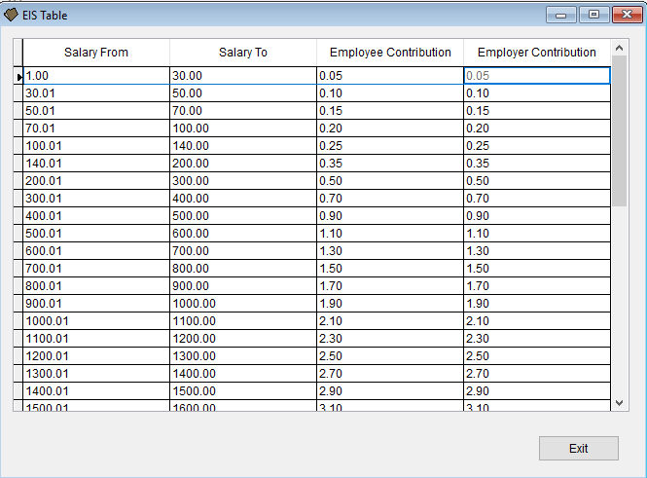Select Salary To cell 200.00
The height and width of the screenshot is (478, 647).
click(243, 164)
